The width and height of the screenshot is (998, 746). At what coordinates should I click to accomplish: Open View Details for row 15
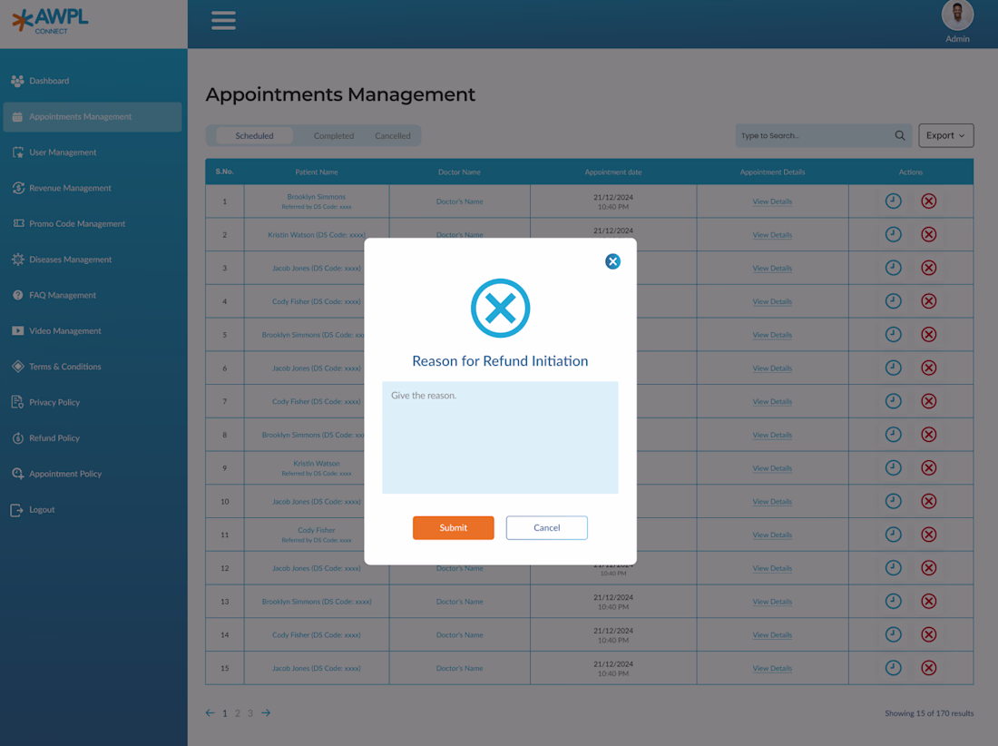point(772,668)
